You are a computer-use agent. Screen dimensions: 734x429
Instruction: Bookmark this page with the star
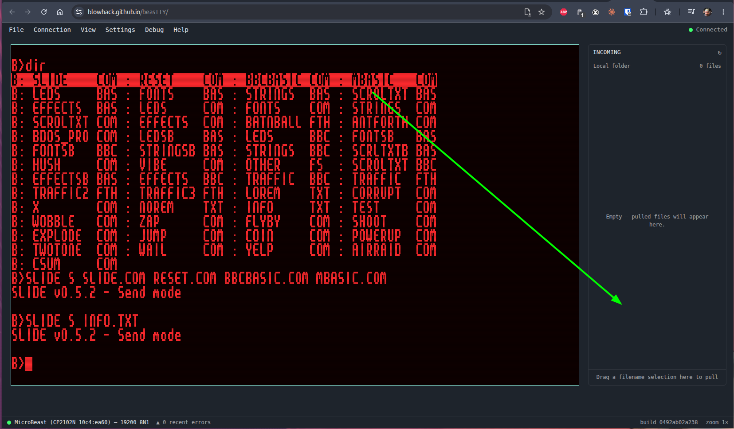542,12
